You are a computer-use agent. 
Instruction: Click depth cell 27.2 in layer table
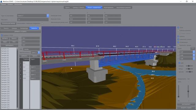pyautogui.click(x=26, y=75)
